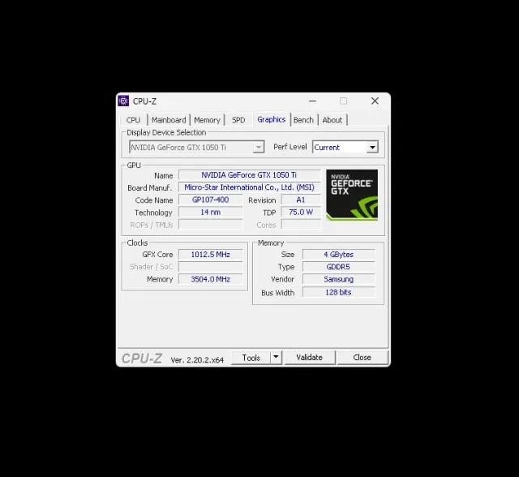Click the Board Manuf. Micro-Star field

coord(249,187)
